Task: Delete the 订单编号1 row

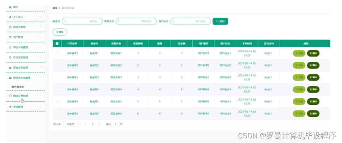Action: click(x=313, y=53)
